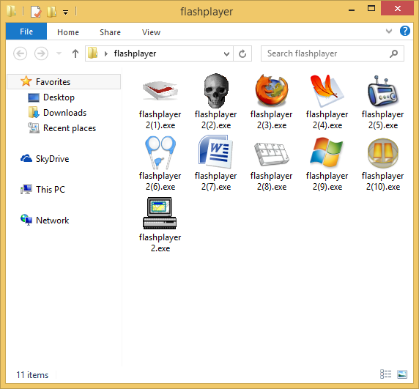This screenshot has width=419, height=389.
Task: Click the search magnifier icon
Action: click(393, 53)
